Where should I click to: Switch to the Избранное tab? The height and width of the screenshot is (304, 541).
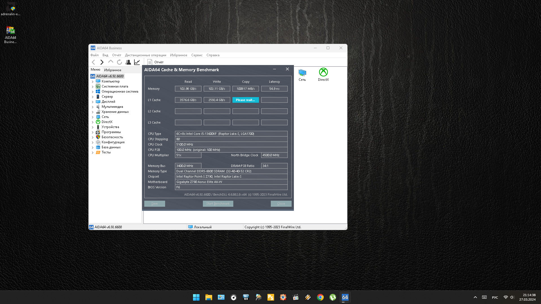113,70
